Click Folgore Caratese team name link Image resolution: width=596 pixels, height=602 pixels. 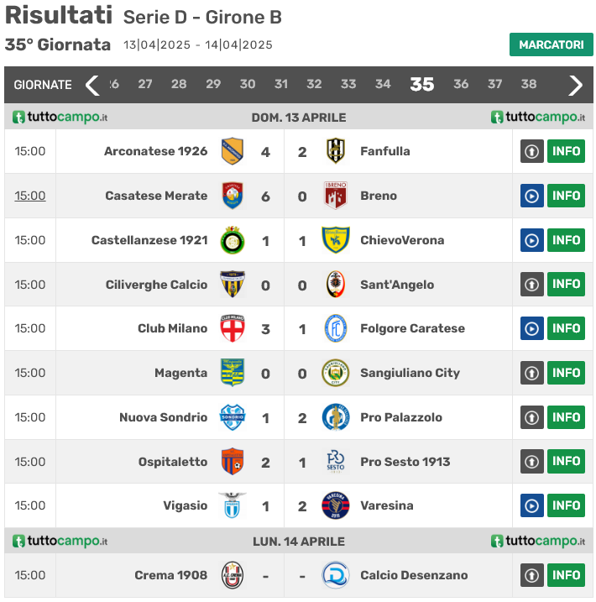point(412,328)
